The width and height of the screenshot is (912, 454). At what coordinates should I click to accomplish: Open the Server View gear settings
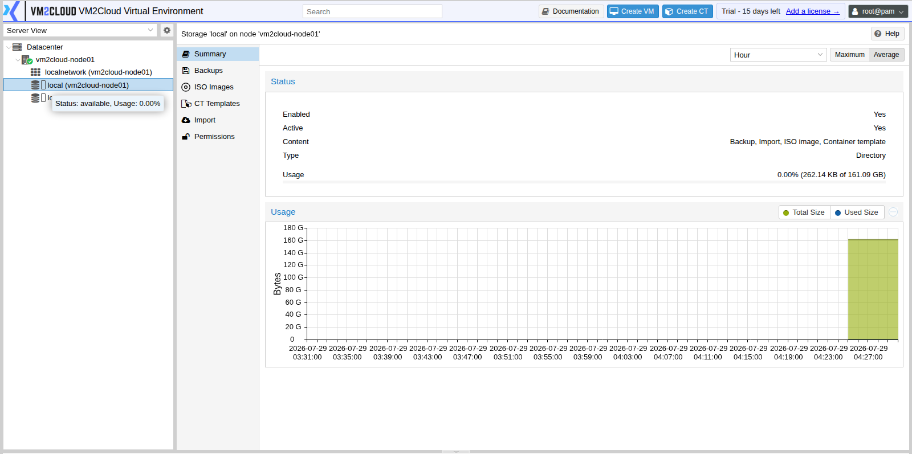(x=167, y=30)
